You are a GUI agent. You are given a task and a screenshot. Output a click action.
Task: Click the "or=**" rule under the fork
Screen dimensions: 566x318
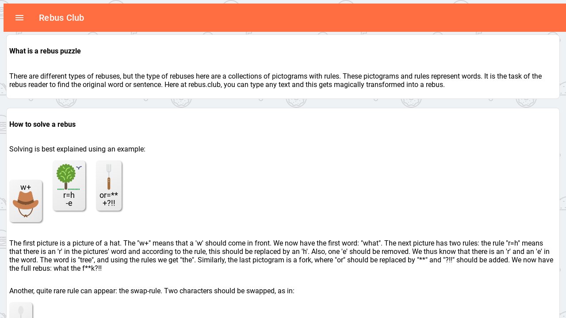pyautogui.click(x=109, y=195)
